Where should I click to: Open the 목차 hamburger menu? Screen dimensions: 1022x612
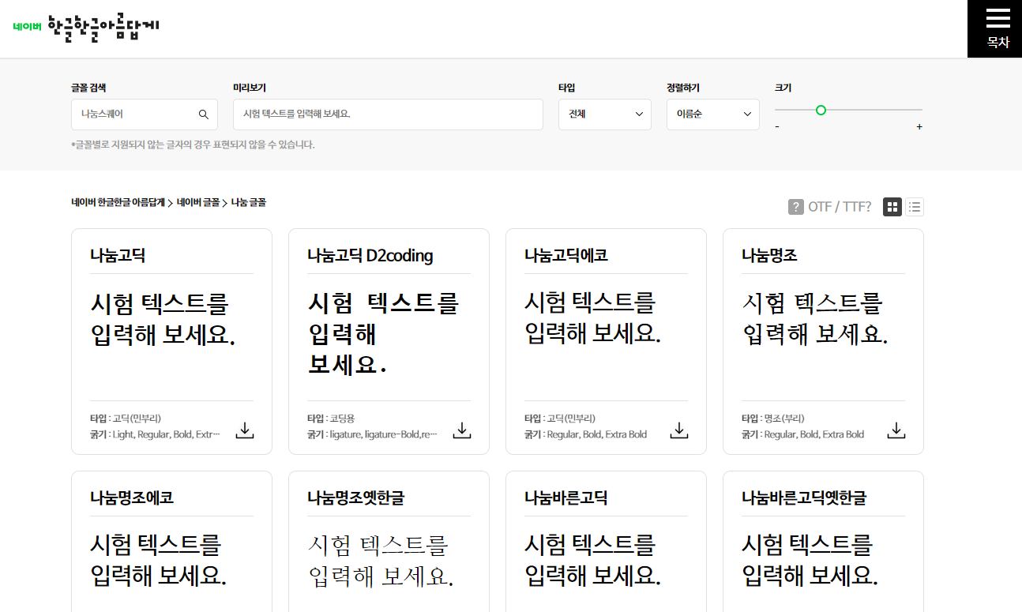pyautogui.click(x=994, y=28)
